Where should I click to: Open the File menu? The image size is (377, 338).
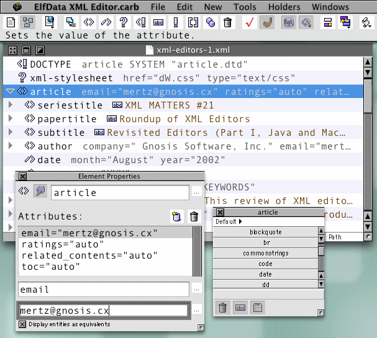pyautogui.click(x=158, y=7)
